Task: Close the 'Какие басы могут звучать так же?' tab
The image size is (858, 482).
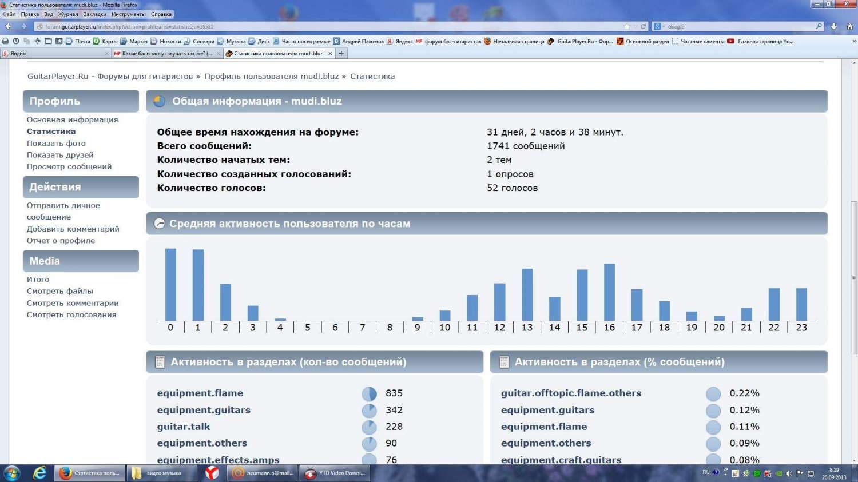Action: tap(219, 54)
